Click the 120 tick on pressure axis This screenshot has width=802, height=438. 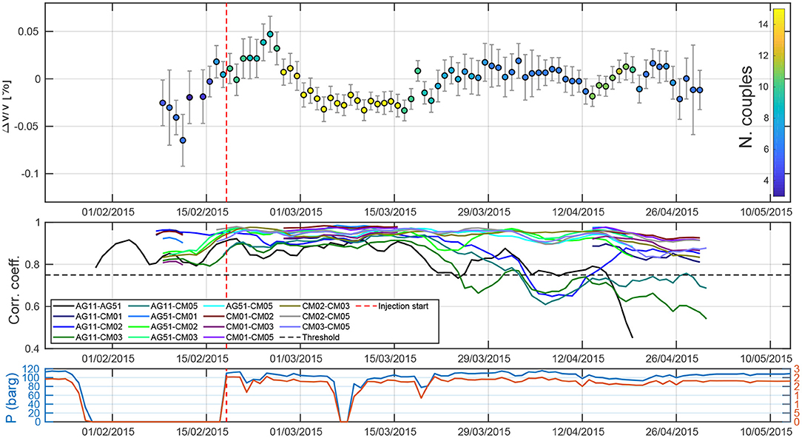(33, 370)
